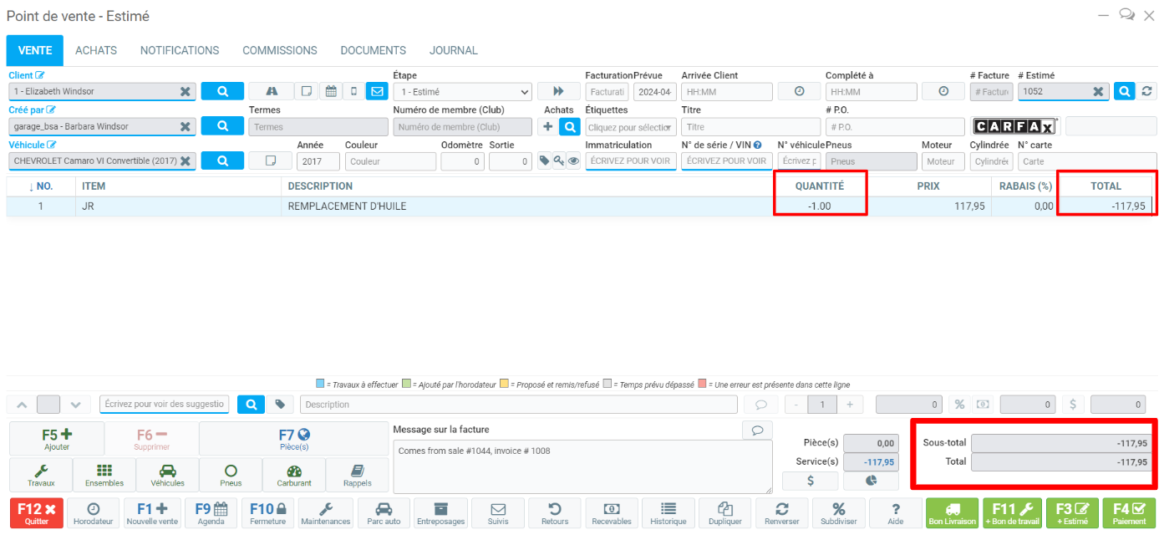Increase quantity with the plus stepper
The width and height of the screenshot is (1159, 535).
point(849,405)
